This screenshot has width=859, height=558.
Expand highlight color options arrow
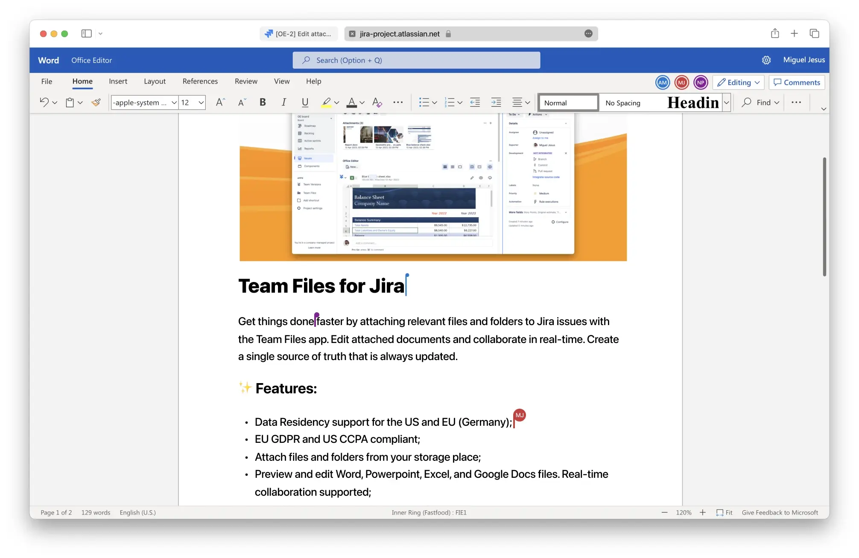(337, 103)
